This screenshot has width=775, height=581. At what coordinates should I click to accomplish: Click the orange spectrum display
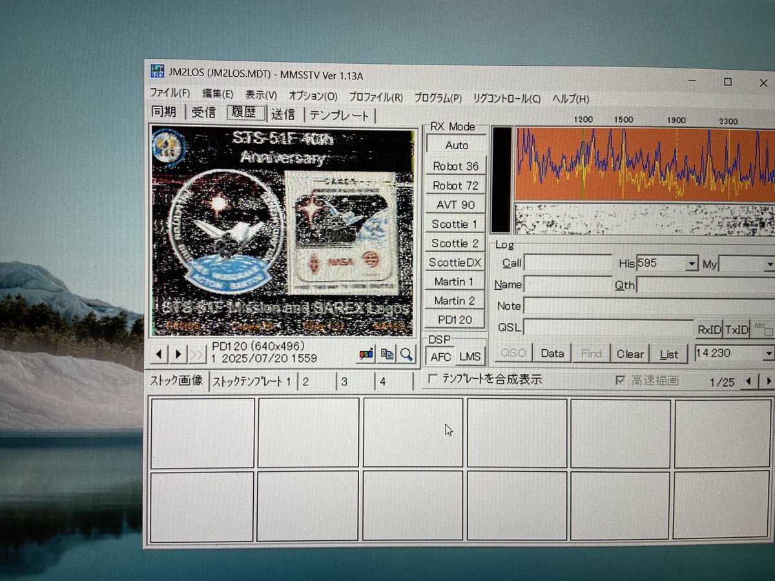click(645, 163)
